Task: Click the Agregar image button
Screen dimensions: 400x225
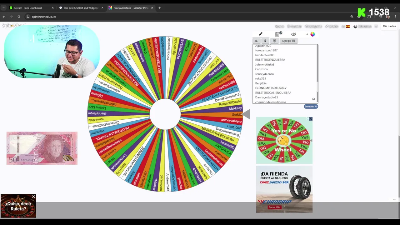Action: [x=288, y=41]
